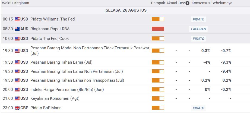This screenshot has height=113, width=250.
Task: Open Keyakinan Konsumen (Agt) event details
Action: click(55, 98)
